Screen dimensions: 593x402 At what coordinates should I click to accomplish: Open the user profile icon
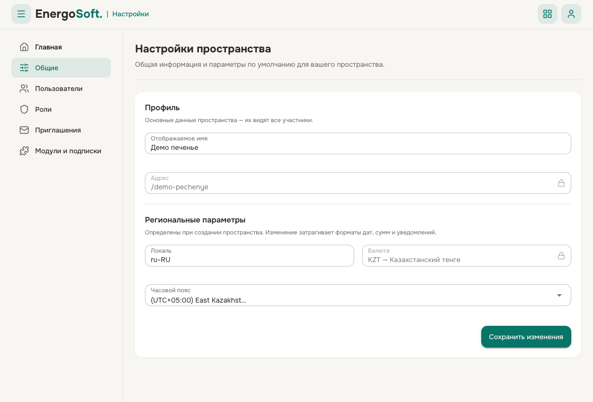click(x=571, y=14)
